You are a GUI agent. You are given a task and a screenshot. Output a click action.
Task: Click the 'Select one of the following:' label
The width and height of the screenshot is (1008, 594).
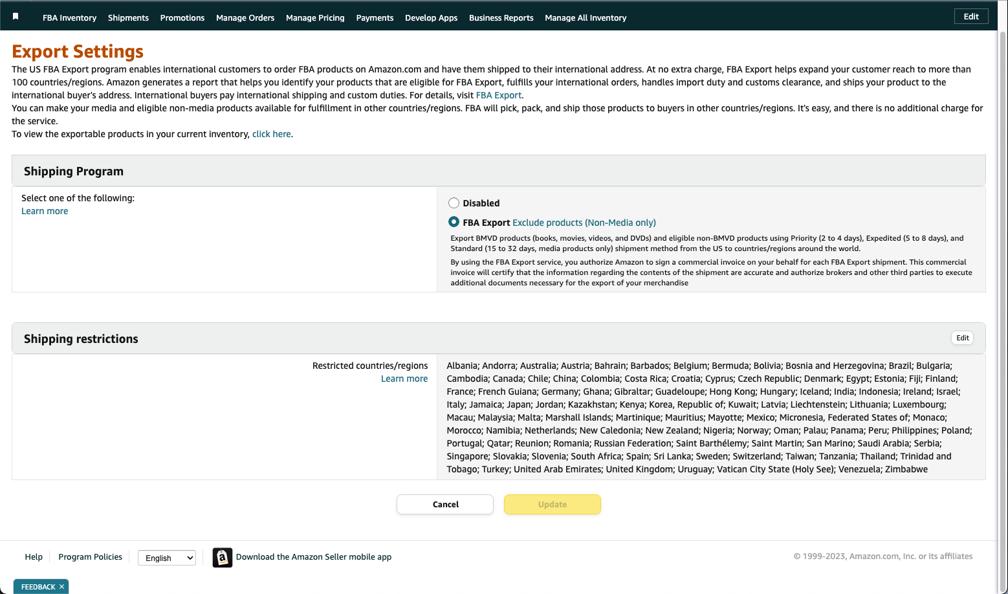pyautogui.click(x=78, y=198)
